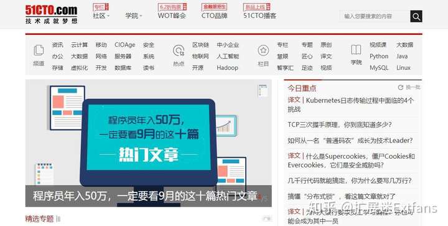This screenshot has height=226, width=448.
Task: Open the 物联网 hot topic
Action: (x=200, y=56)
